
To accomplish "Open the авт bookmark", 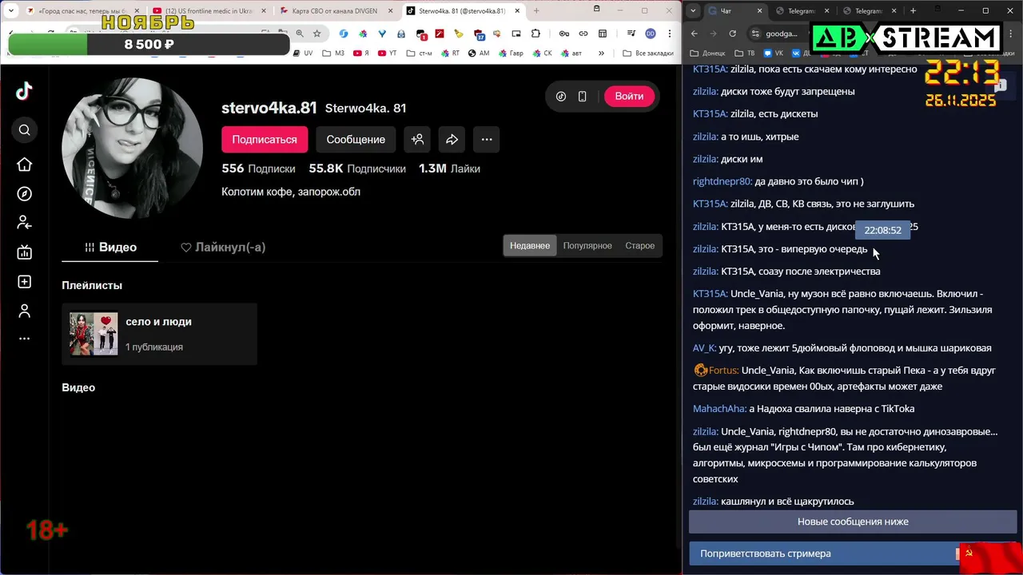I will [571, 54].
